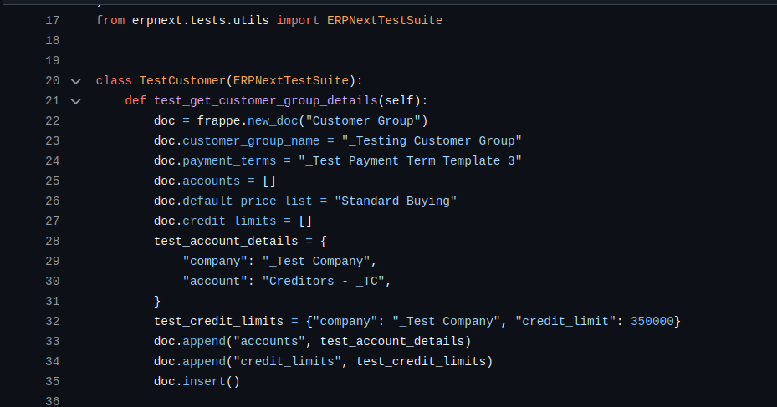This screenshot has height=407, width=777.
Task: Collapse the TestCustomer class fold chevron
Action: pyautogui.click(x=76, y=81)
